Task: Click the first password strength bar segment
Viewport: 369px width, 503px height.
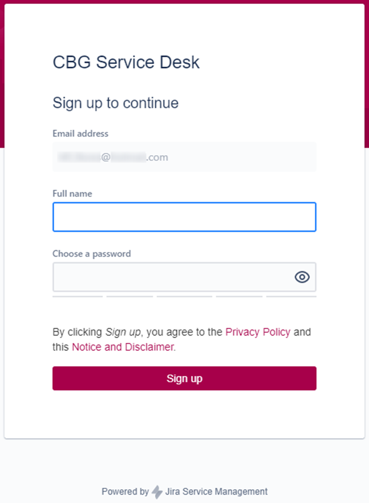Action: tap(78, 297)
